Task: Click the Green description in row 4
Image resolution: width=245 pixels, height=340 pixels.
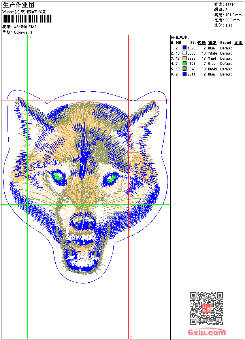Action: 213,64
